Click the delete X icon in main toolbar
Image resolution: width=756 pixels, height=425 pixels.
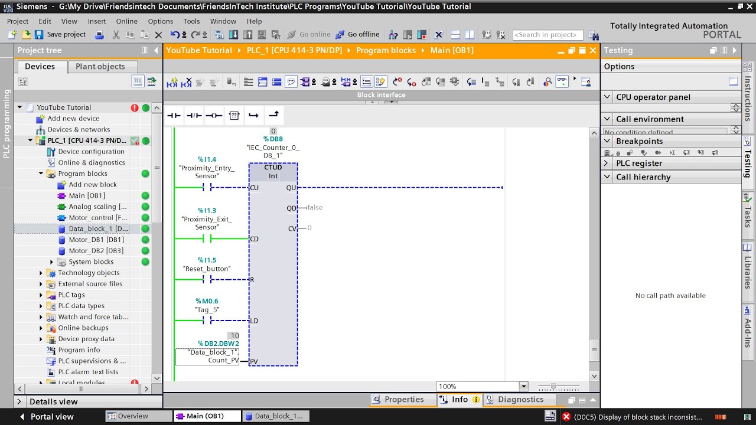pos(158,35)
